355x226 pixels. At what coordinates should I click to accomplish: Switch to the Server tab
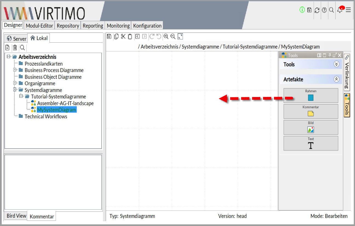pyautogui.click(x=16, y=39)
